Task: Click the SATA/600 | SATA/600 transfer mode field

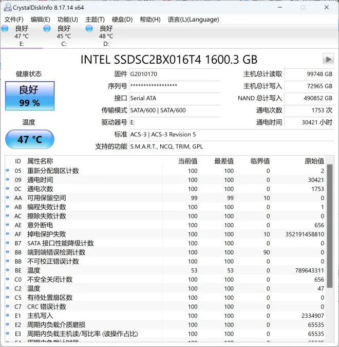Action: (174, 110)
